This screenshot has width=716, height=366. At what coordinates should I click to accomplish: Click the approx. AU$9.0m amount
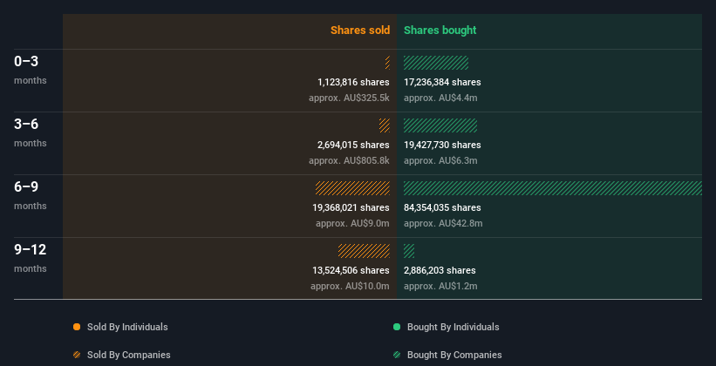pos(352,223)
